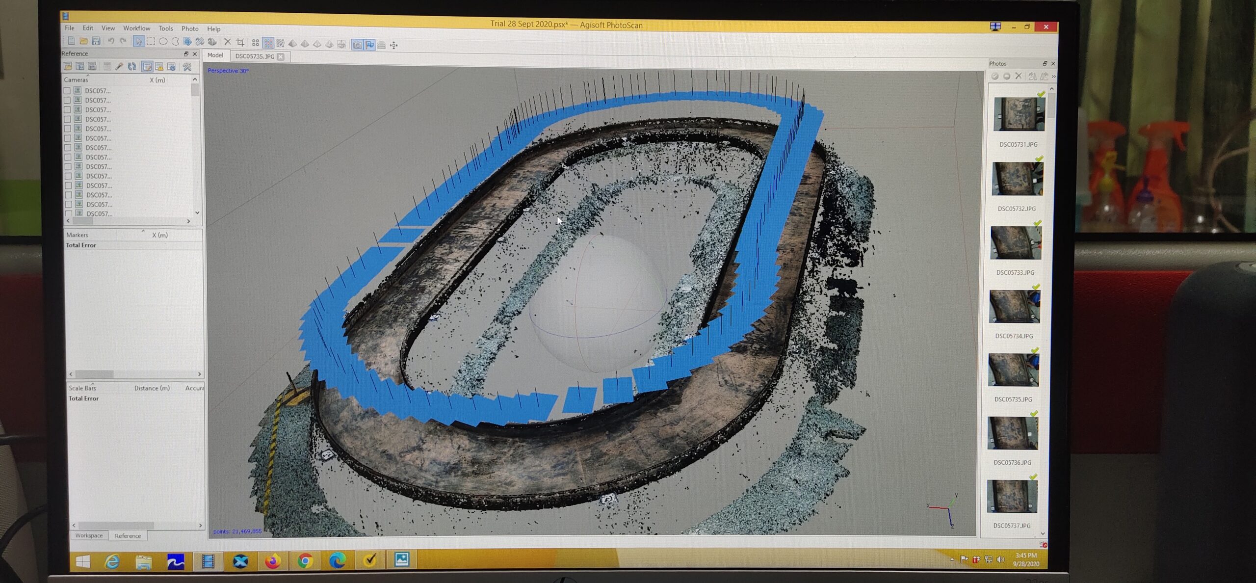The width and height of the screenshot is (1256, 583).
Task: Switch model view to Wireframe
Action: click(317, 44)
